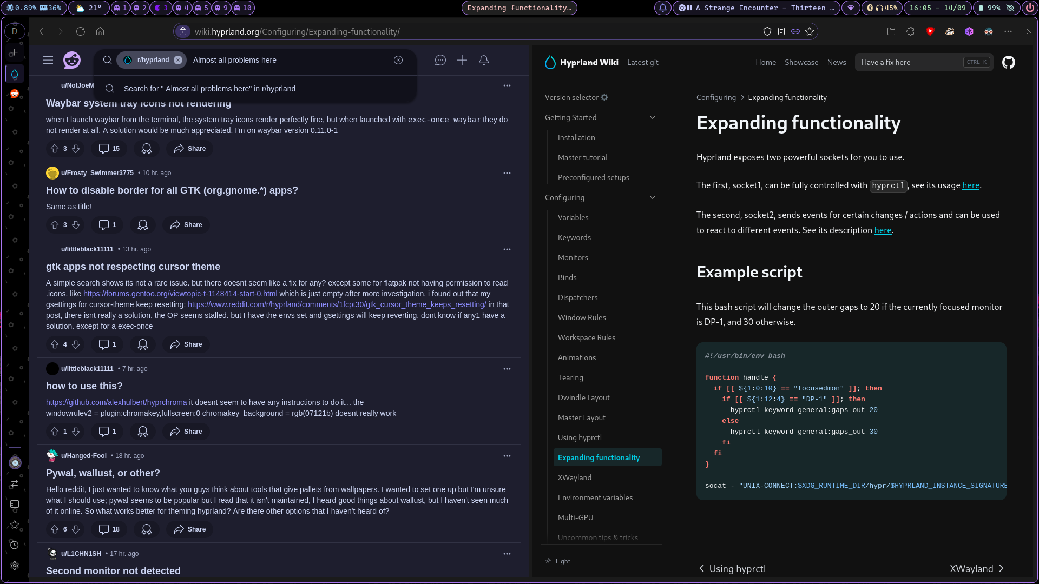The height and width of the screenshot is (584, 1039).
Task: Open Reddit hamburger menu
Action: pyautogui.click(x=48, y=60)
